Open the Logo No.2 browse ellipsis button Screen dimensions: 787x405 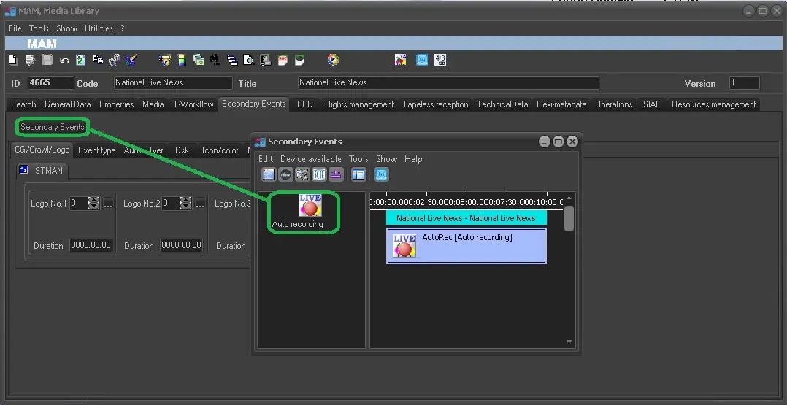pyautogui.click(x=200, y=204)
